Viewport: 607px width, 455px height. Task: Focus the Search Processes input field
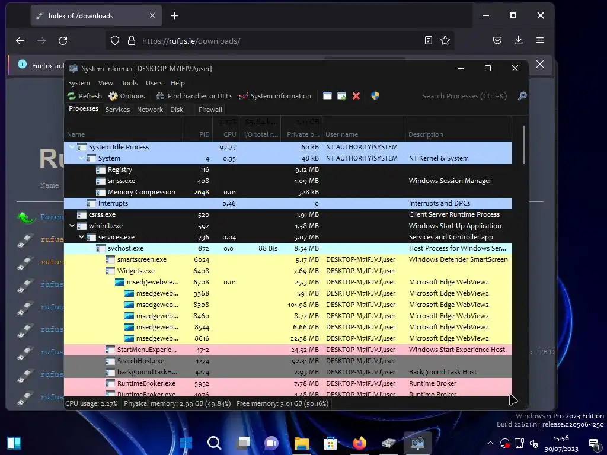click(464, 96)
